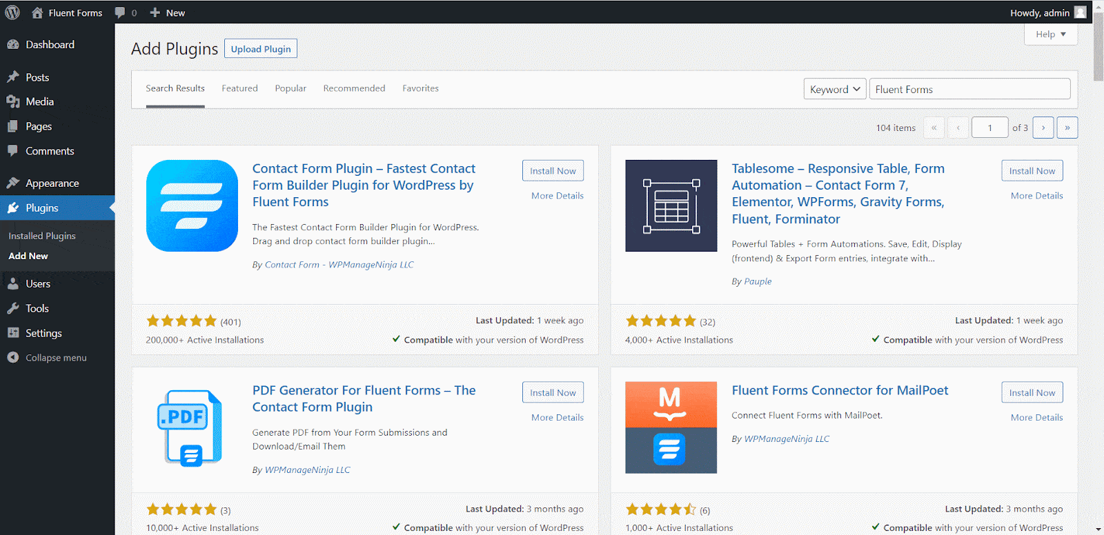Click the current page number field
This screenshot has width=1104, height=535.
coord(990,128)
